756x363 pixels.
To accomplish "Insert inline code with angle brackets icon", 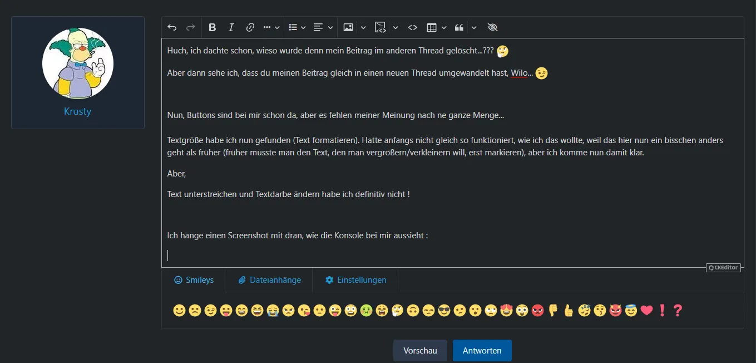I will click(413, 27).
